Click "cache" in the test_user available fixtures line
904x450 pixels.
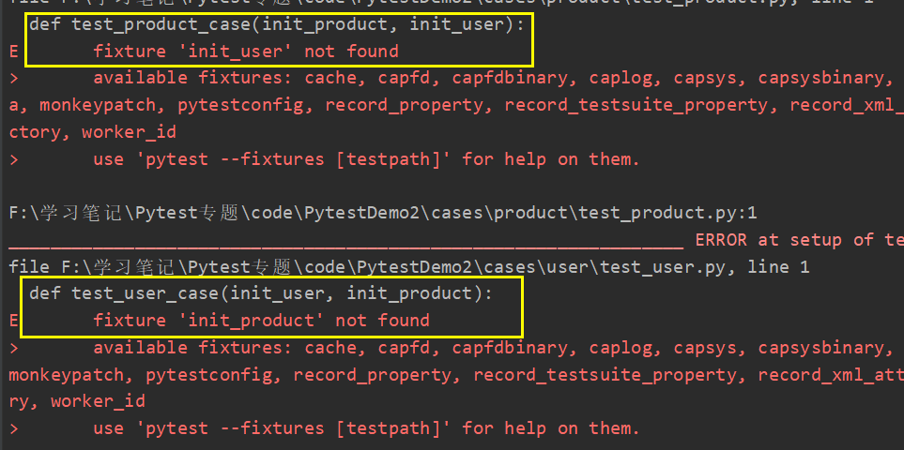coord(330,348)
